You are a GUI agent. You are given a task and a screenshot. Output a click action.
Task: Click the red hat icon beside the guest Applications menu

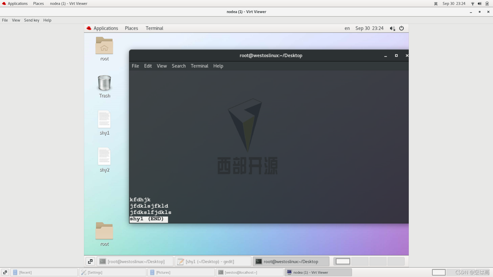(x=89, y=28)
